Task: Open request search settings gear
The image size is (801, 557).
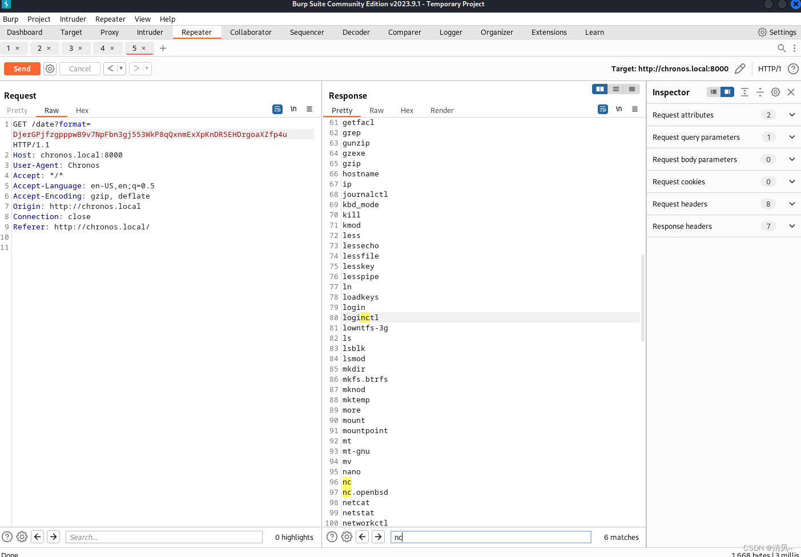Action: click(22, 536)
